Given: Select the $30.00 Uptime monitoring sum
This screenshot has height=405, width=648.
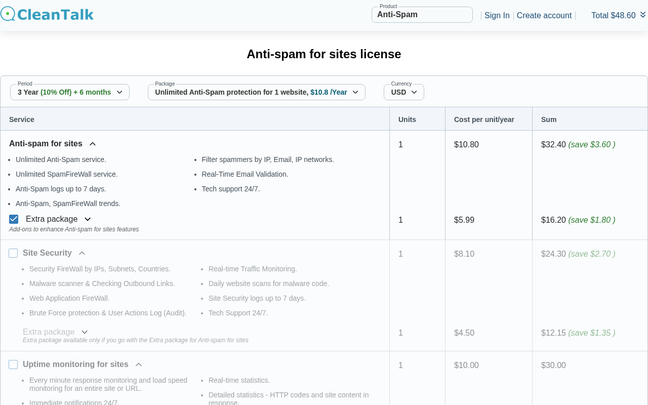Looking at the screenshot, I should pyautogui.click(x=553, y=366).
